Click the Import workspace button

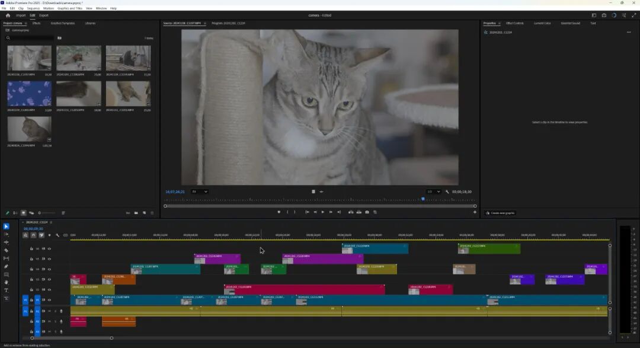[20, 15]
